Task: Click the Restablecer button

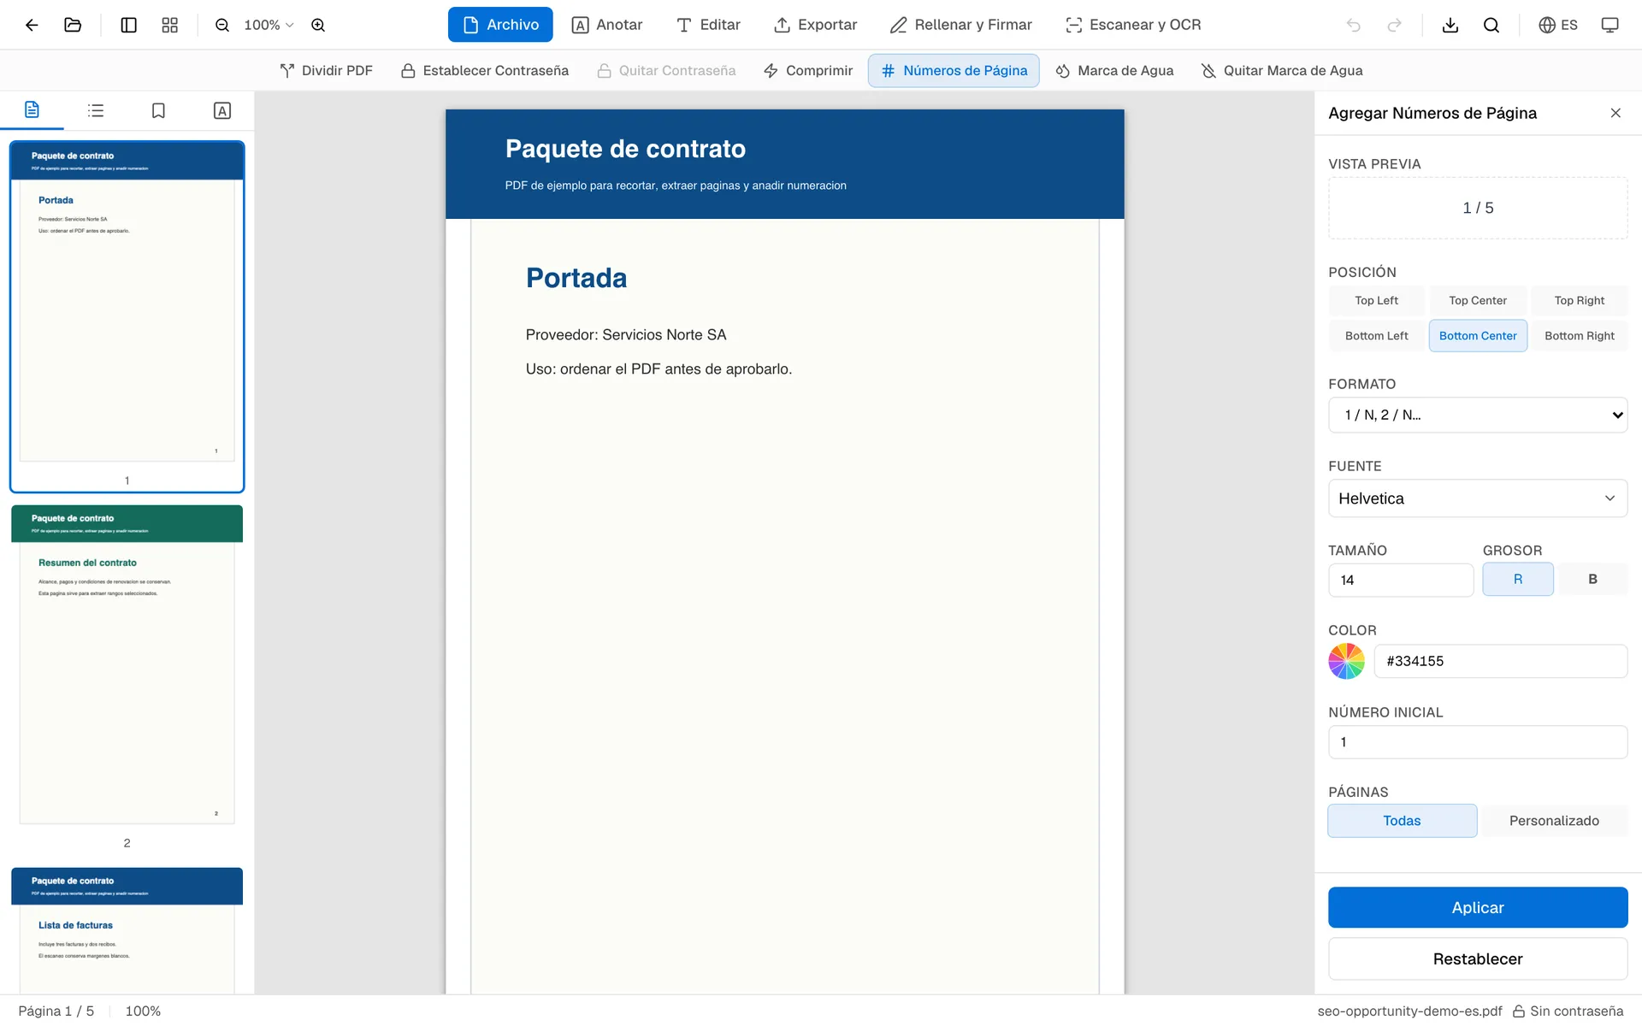Action: tap(1478, 958)
